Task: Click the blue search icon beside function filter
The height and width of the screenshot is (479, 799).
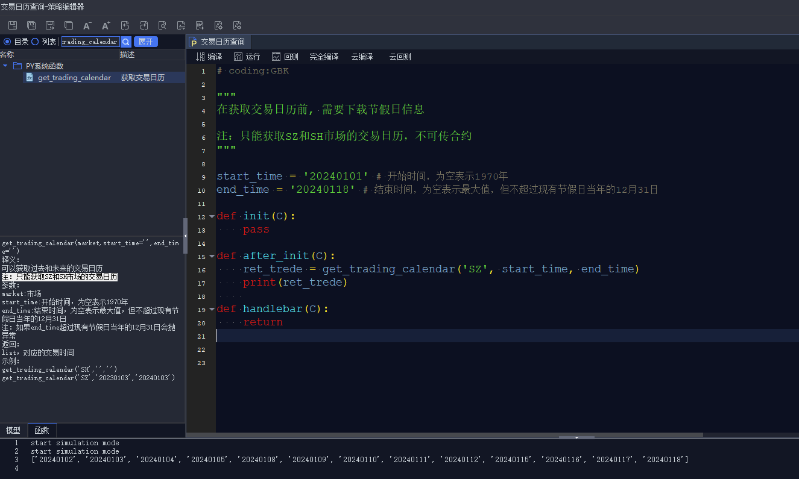Action: pos(125,42)
